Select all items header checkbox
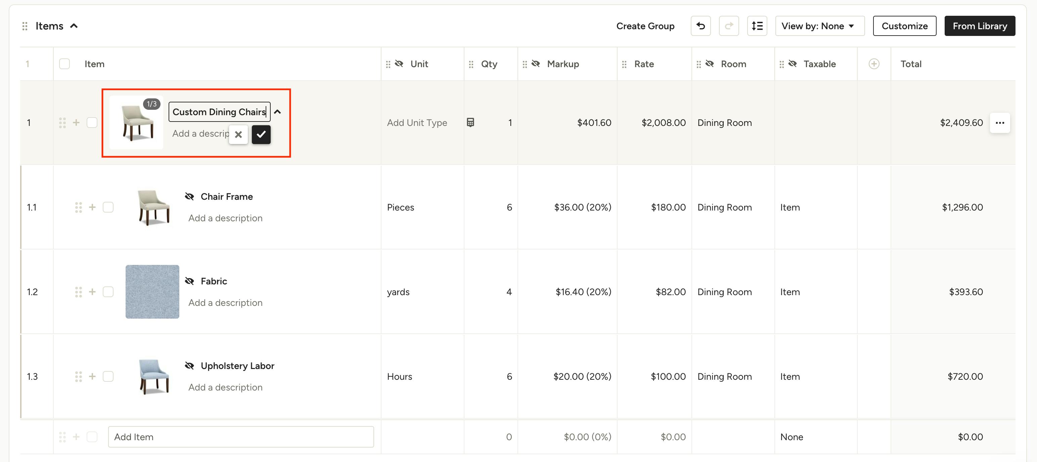This screenshot has width=1037, height=462. [x=64, y=64]
